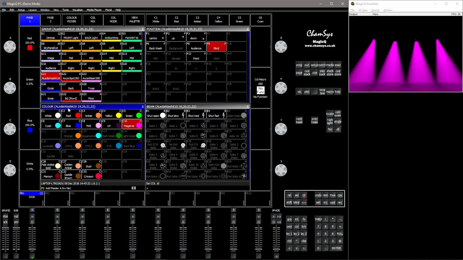Click the PAGE 1 soft button
This screenshot has width=463, height=260.
coord(30,19)
